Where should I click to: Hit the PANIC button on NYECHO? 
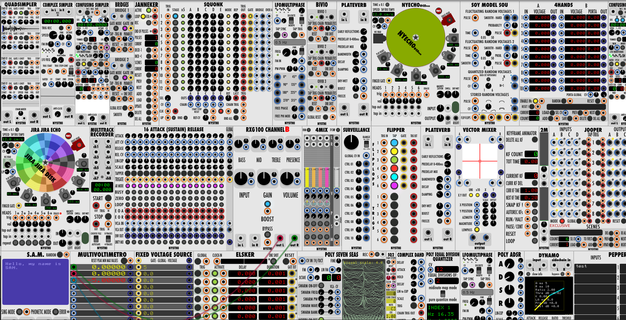[x=438, y=11]
